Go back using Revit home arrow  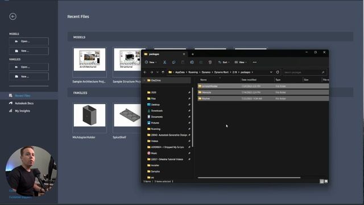point(13,17)
